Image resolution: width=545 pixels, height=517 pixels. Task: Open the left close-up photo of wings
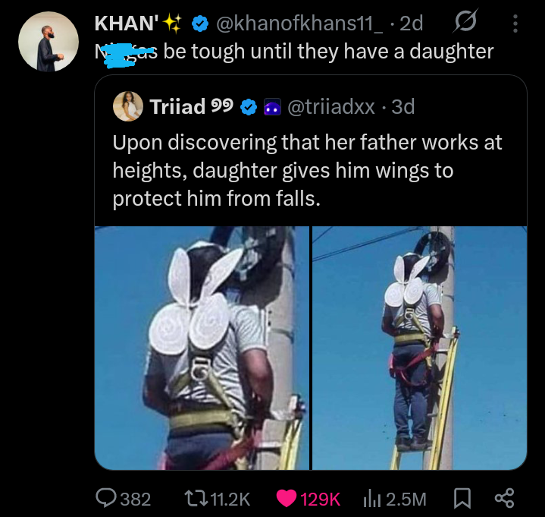202,348
